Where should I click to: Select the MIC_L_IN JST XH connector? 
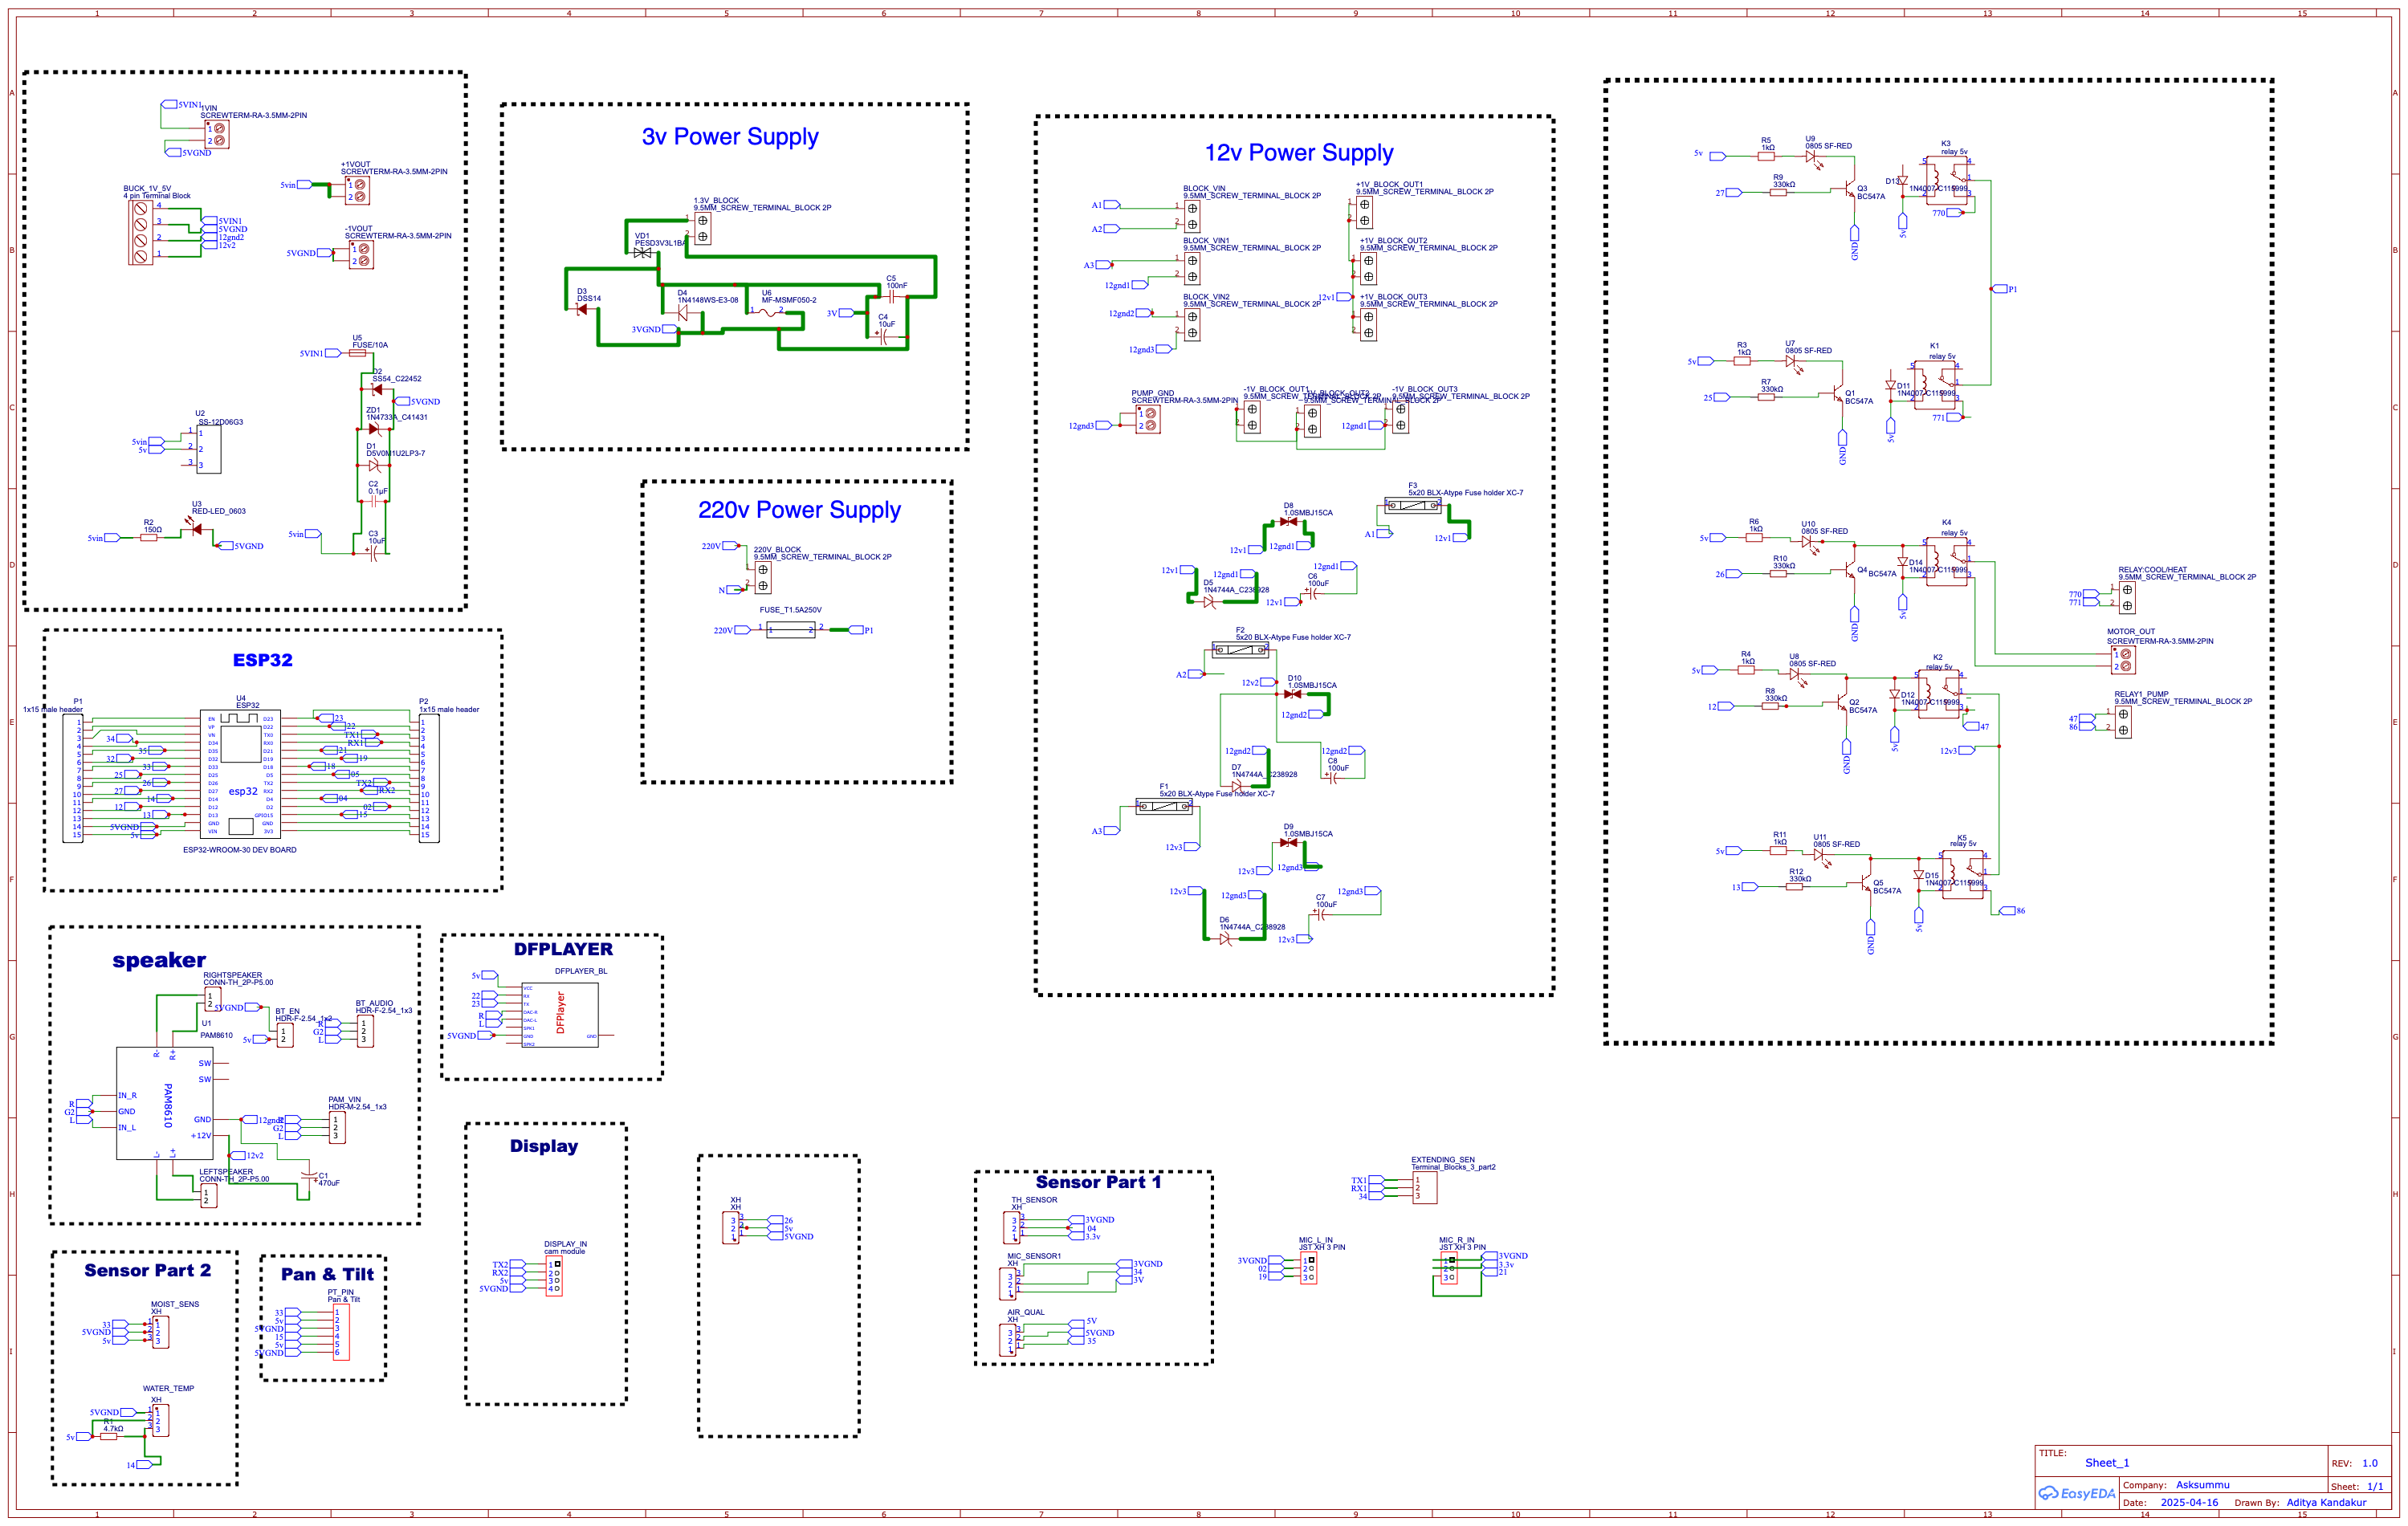point(1308,1269)
